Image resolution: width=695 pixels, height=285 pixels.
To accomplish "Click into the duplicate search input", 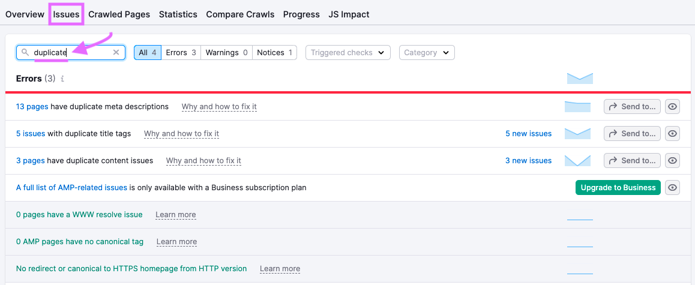I will 72,53.
